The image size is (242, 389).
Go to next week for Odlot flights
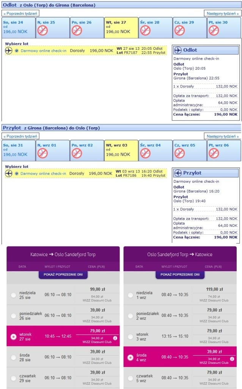coord(222,13)
